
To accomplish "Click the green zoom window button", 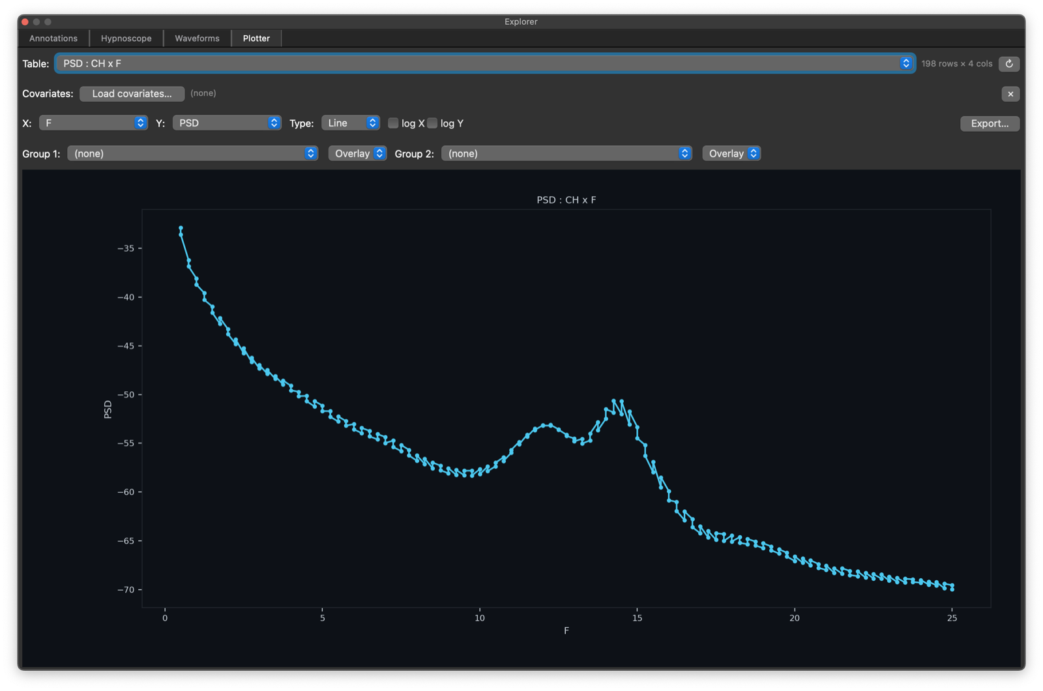I will click(48, 22).
